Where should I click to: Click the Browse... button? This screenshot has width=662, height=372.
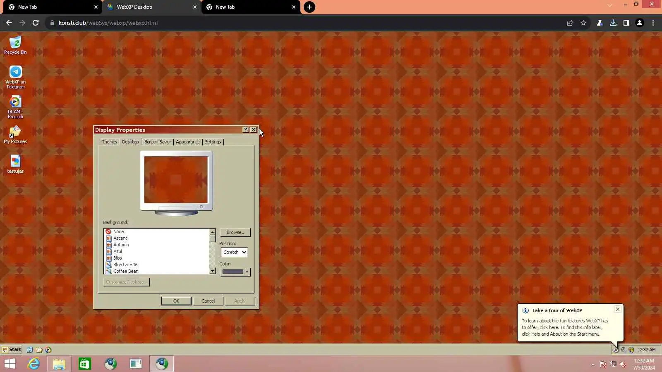[x=235, y=232]
